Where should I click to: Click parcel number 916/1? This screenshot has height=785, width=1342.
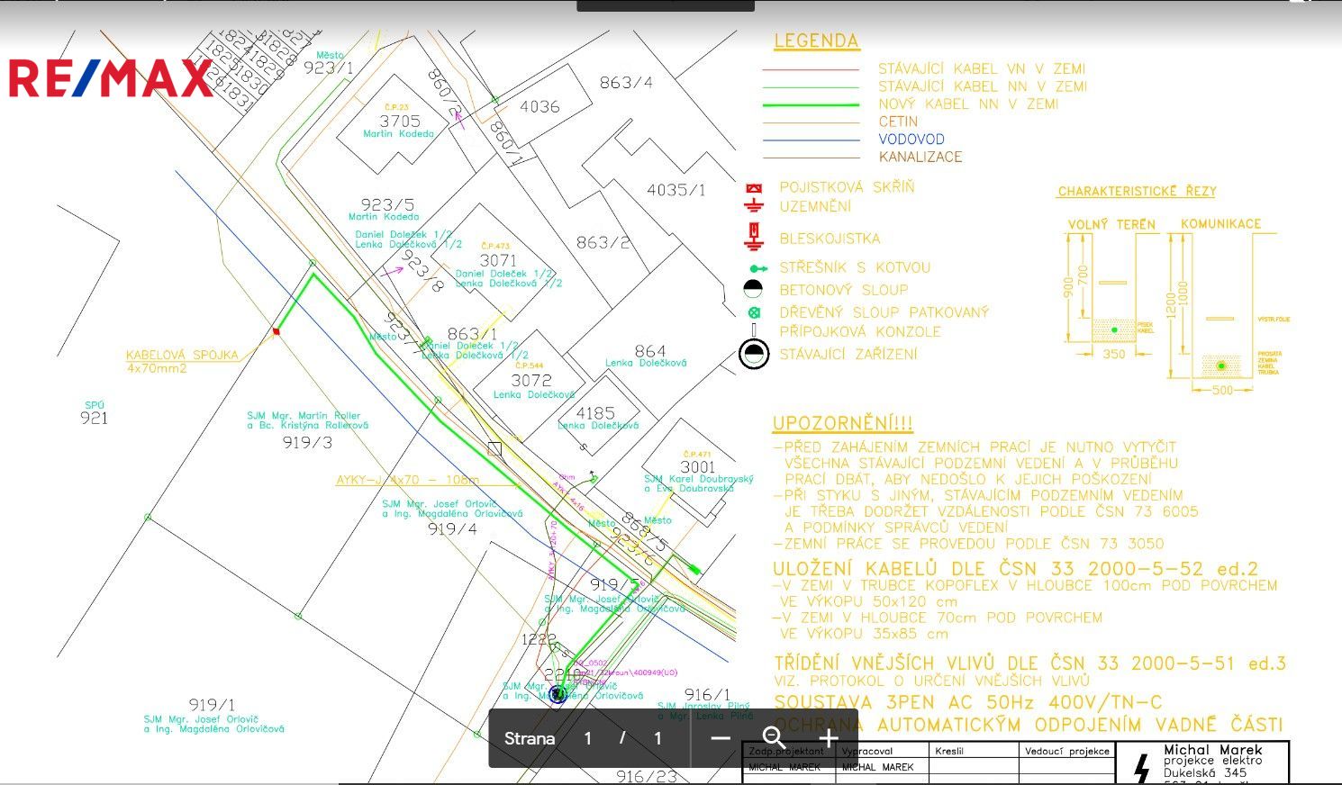[x=708, y=694]
